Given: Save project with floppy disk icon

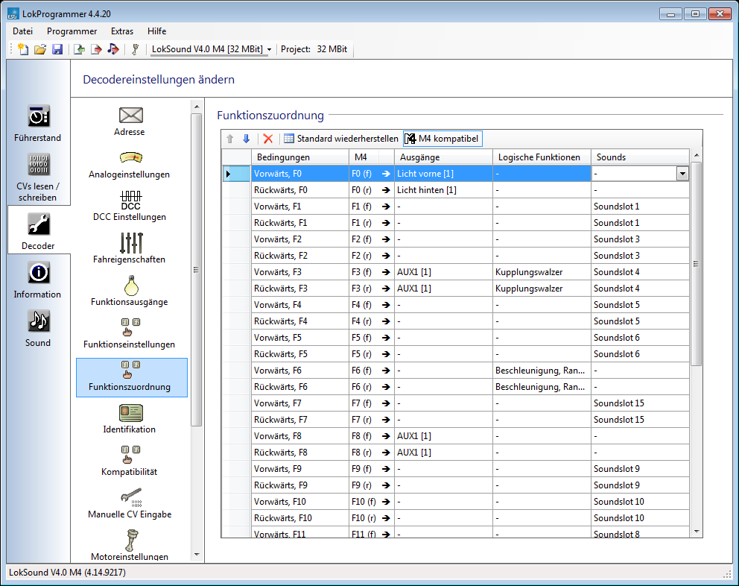Looking at the screenshot, I should tap(57, 49).
